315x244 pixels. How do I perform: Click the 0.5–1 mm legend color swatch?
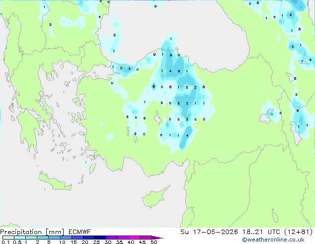[20, 238]
